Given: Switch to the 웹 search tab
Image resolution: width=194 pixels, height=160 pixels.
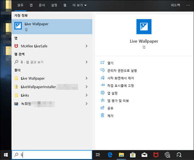Looking at the screenshot, I should pyautogui.click(x=65, y=5).
